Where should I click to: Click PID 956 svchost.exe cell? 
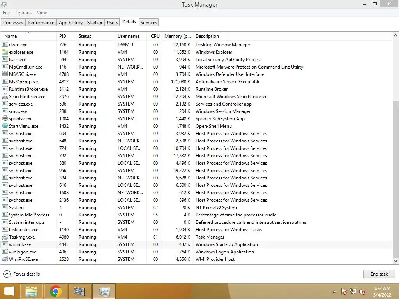pyautogui.click(x=63, y=171)
